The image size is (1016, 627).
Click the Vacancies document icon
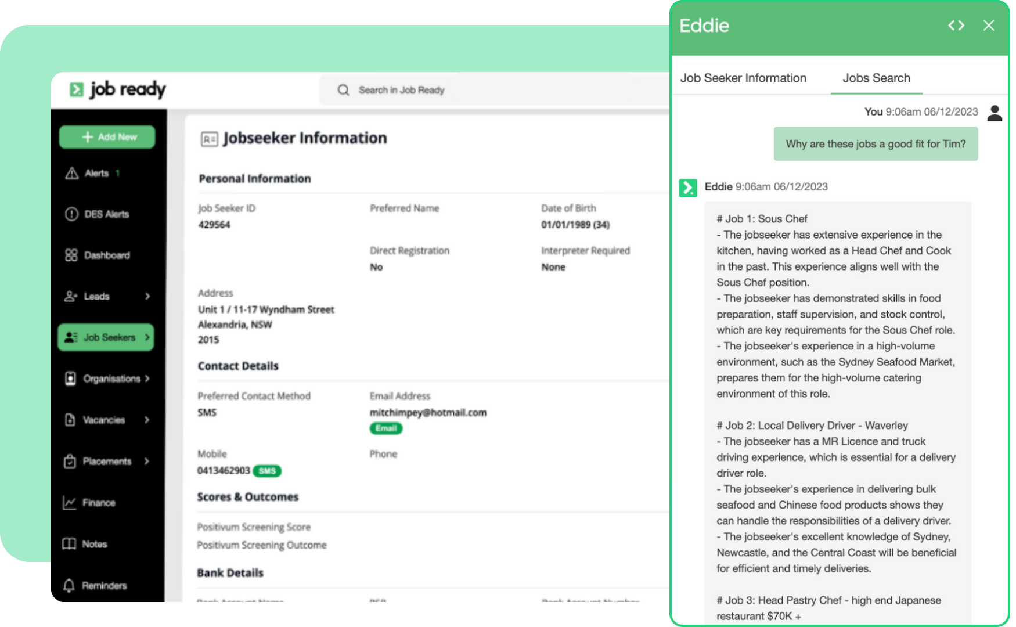coord(70,420)
